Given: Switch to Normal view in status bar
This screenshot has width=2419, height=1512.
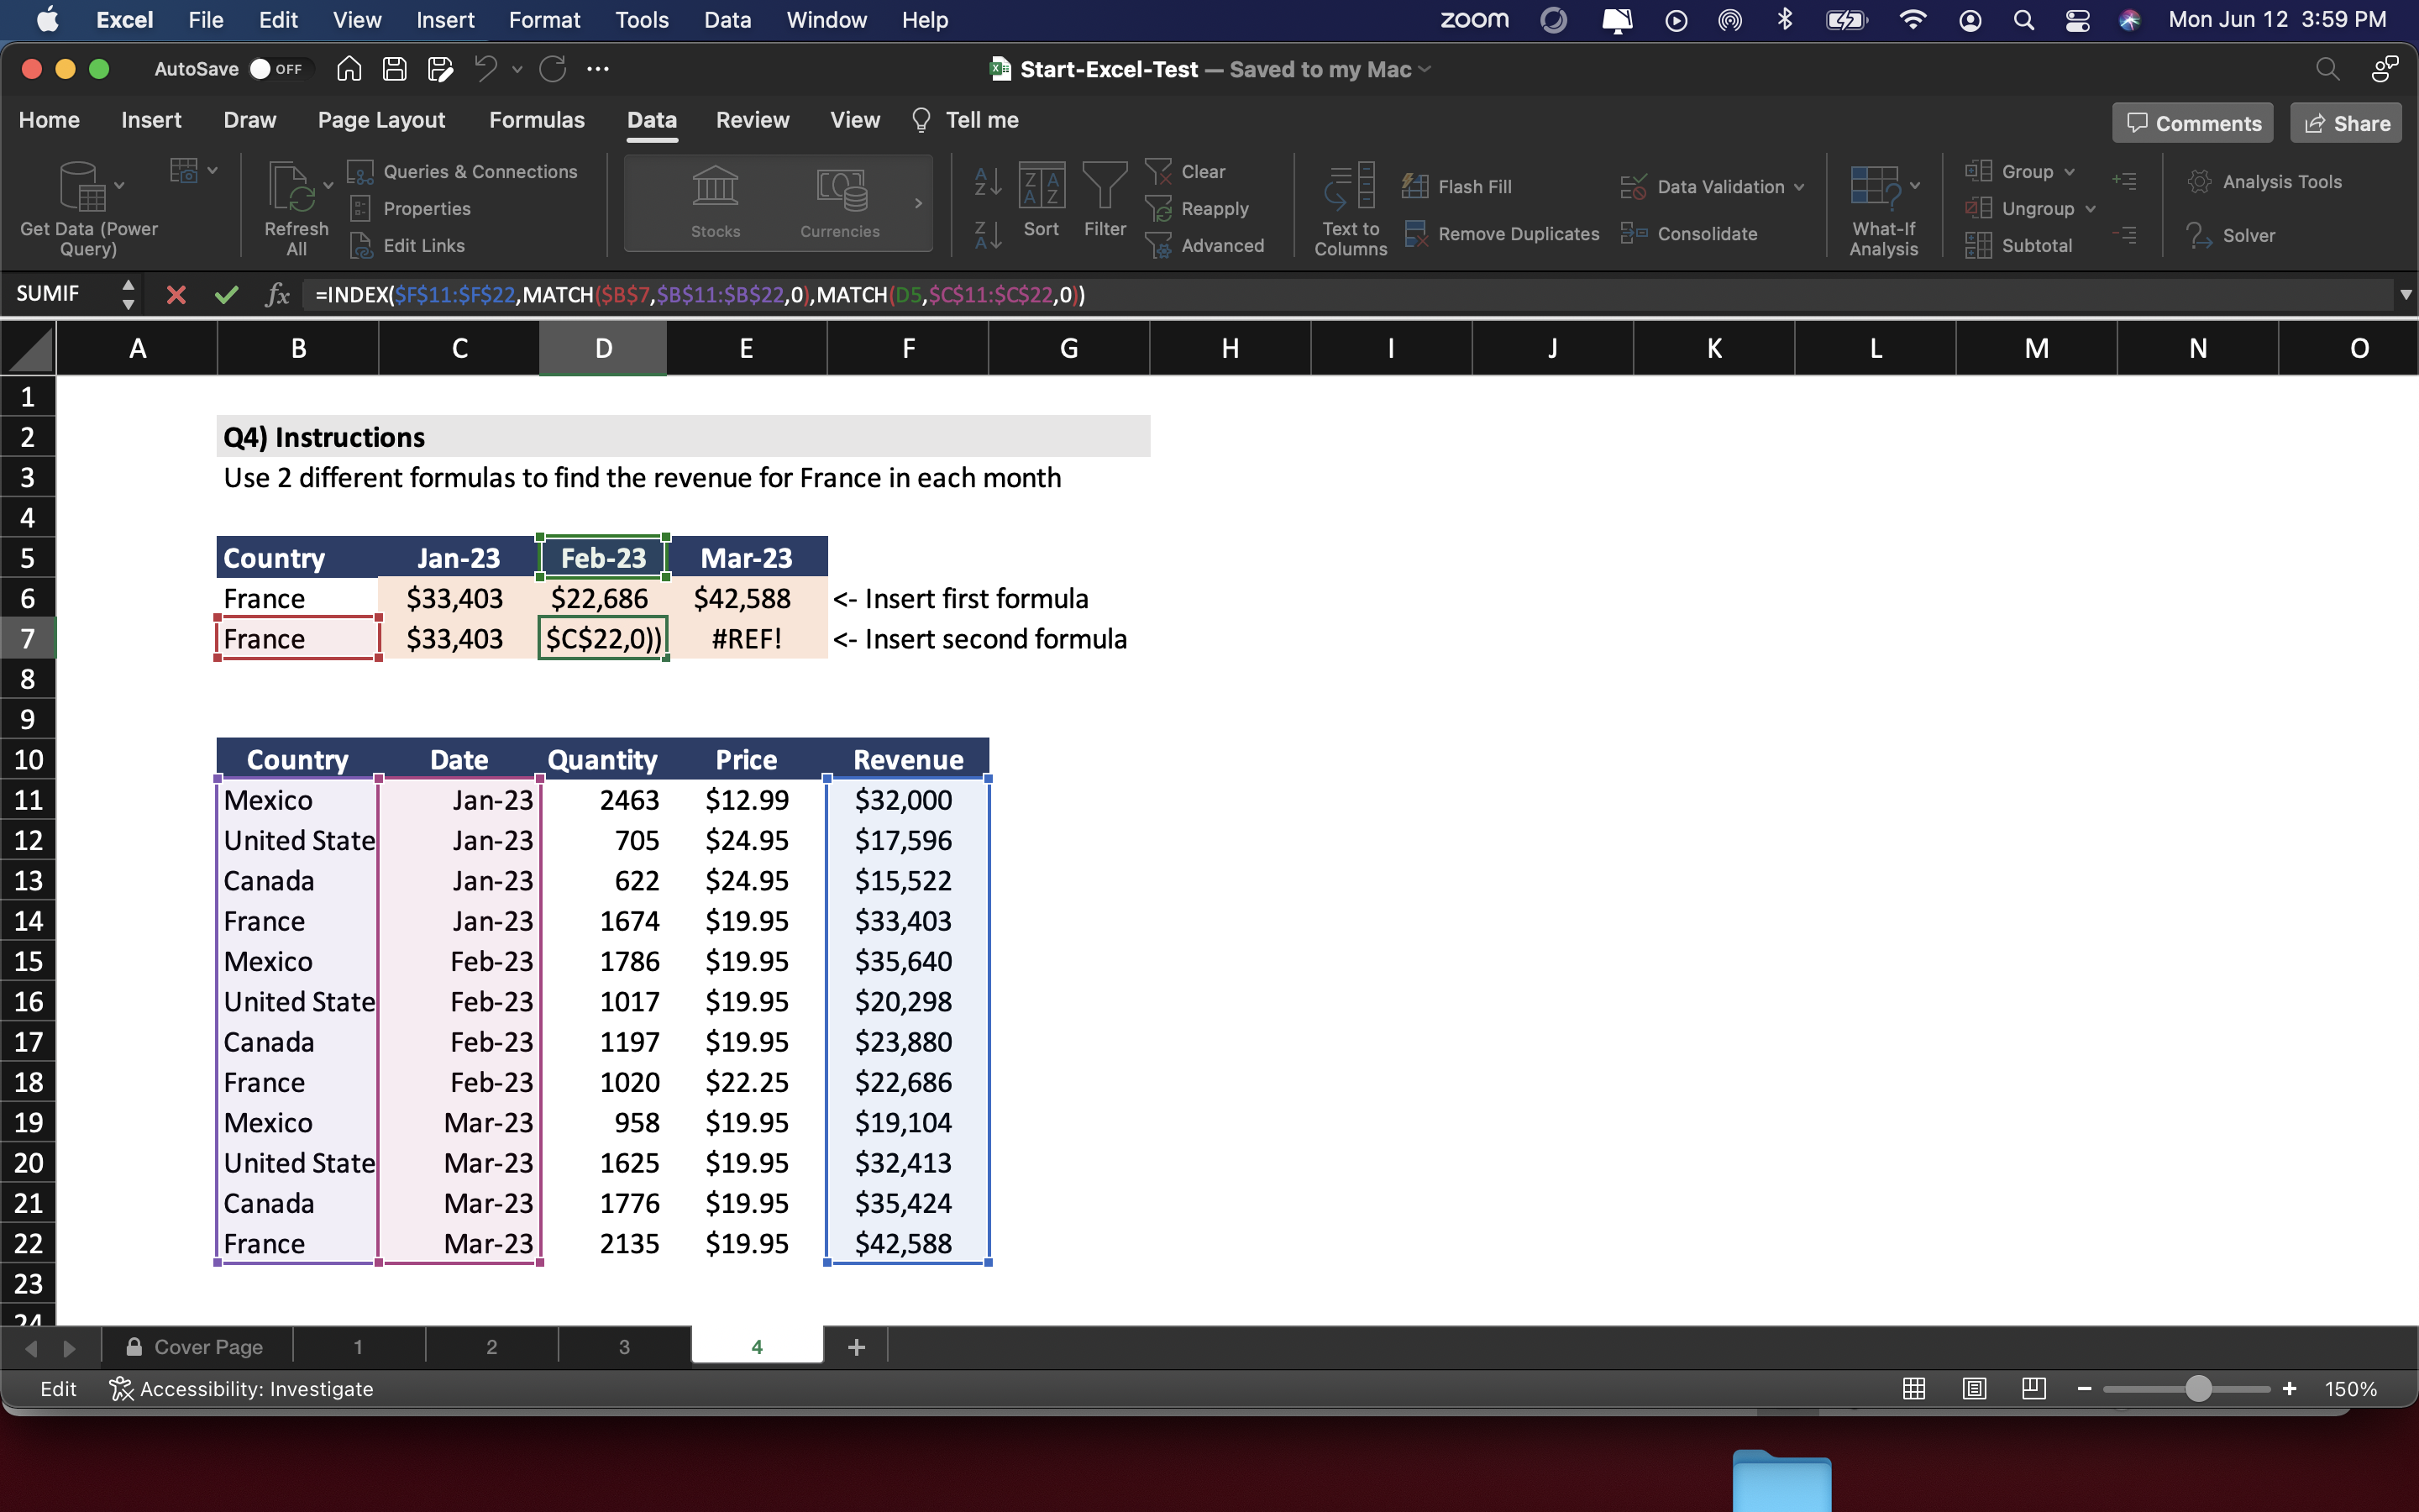Looking at the screenshot, I should (x=1913, y=1389).
